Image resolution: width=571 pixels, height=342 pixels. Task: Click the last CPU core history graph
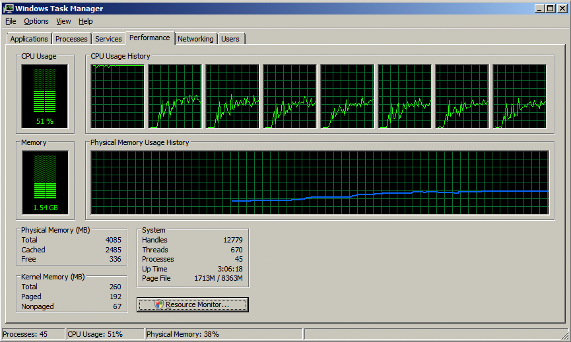520,96
